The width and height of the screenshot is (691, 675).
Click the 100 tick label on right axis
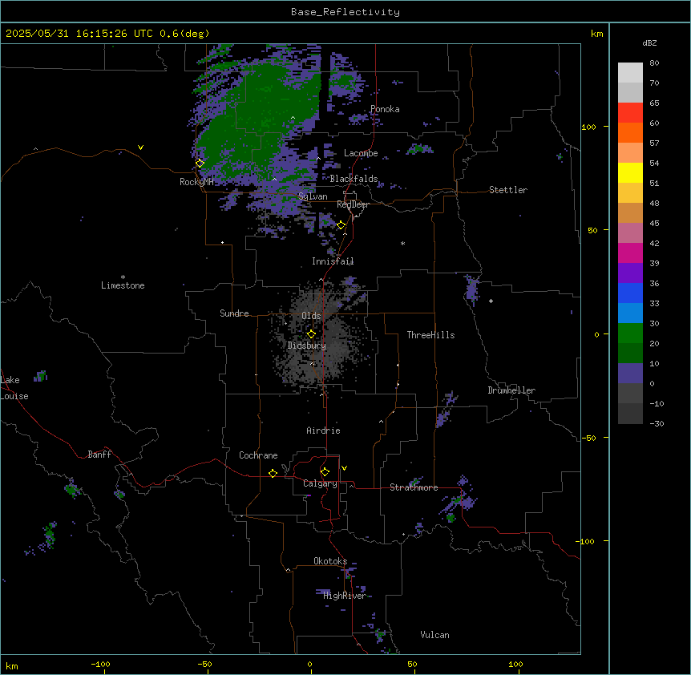tap(588, 127)
